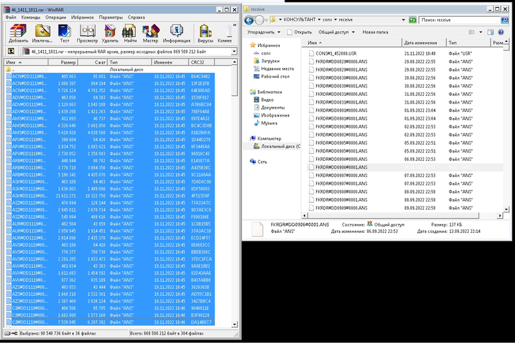Open the Документы library
The height and width of the screenshot is (343, 515).
click(272, 107)
